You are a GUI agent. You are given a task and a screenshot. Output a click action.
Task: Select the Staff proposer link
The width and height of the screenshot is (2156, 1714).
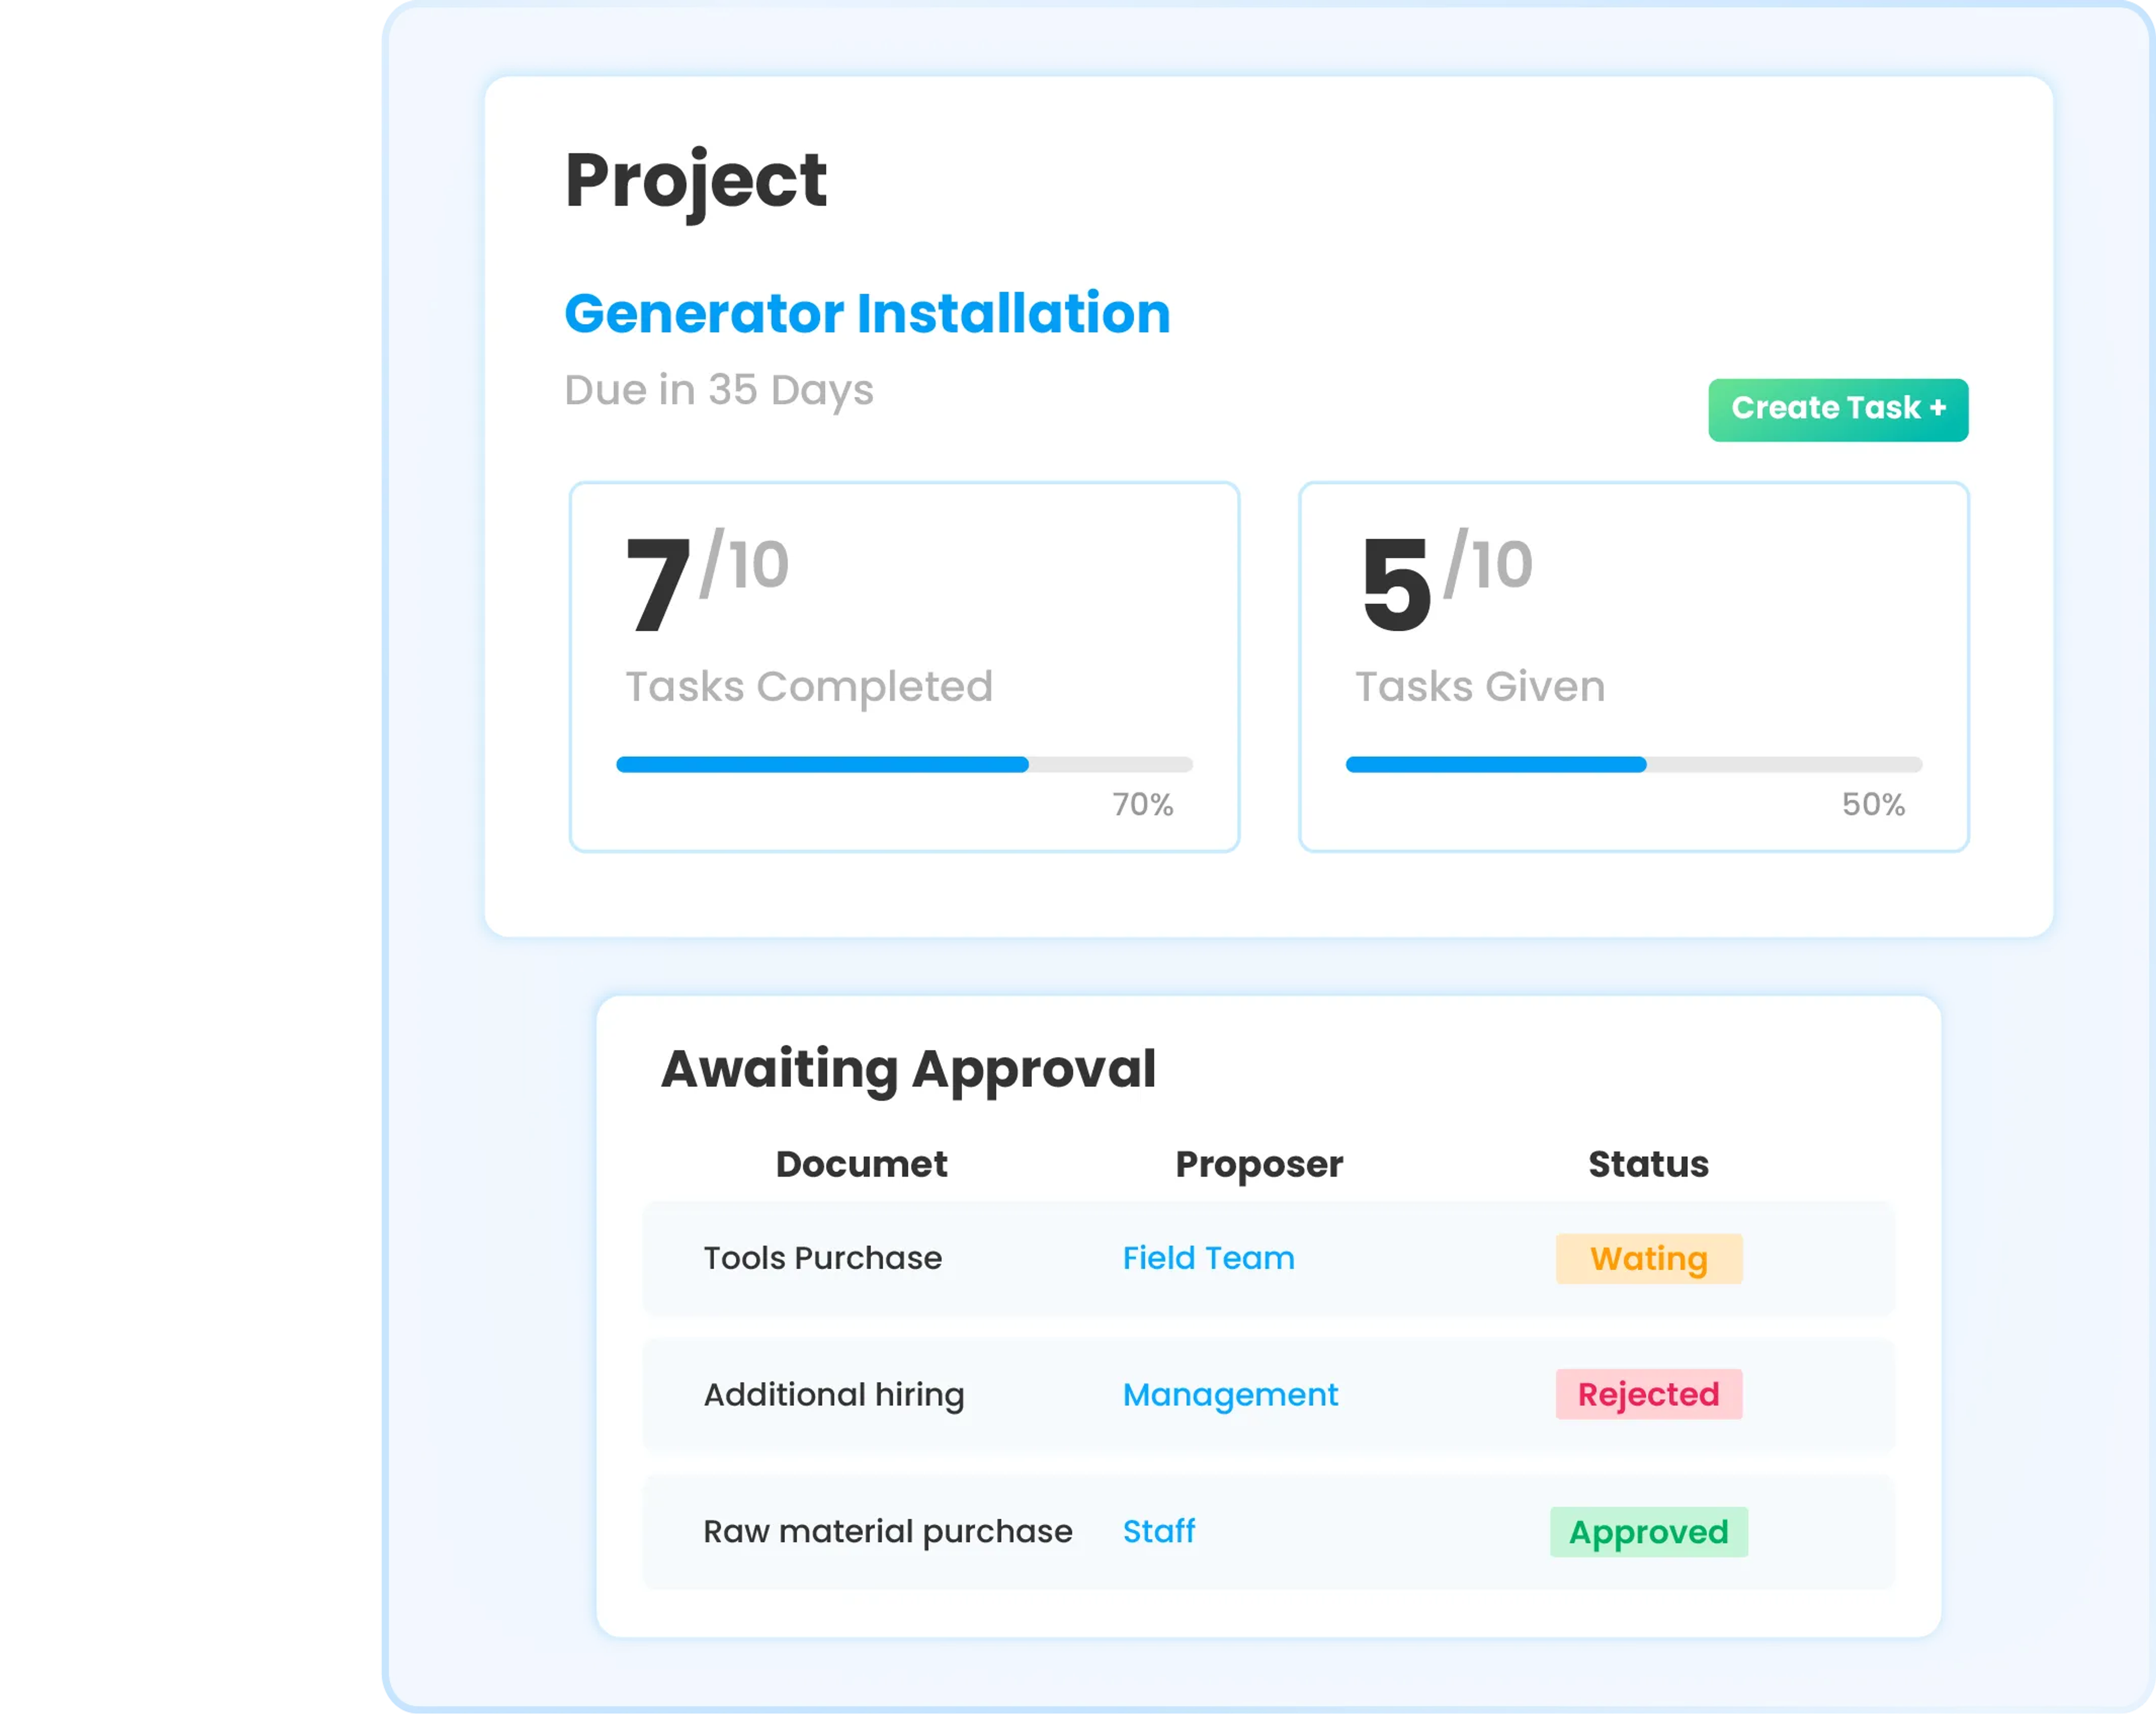click(x=1158, y=1531)
